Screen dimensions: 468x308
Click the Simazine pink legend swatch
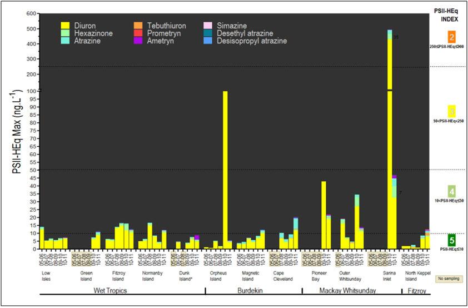click(x=208, y=26)
